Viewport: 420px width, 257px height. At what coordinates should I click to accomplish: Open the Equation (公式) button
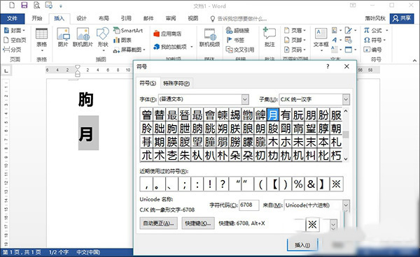point(376,31)
